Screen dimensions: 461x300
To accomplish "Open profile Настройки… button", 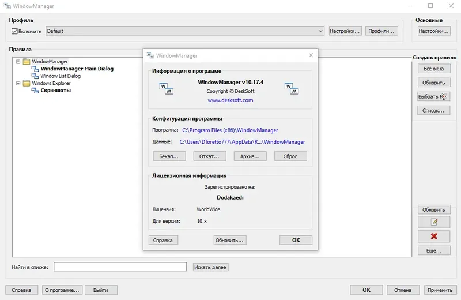I will tap(345, 31).
